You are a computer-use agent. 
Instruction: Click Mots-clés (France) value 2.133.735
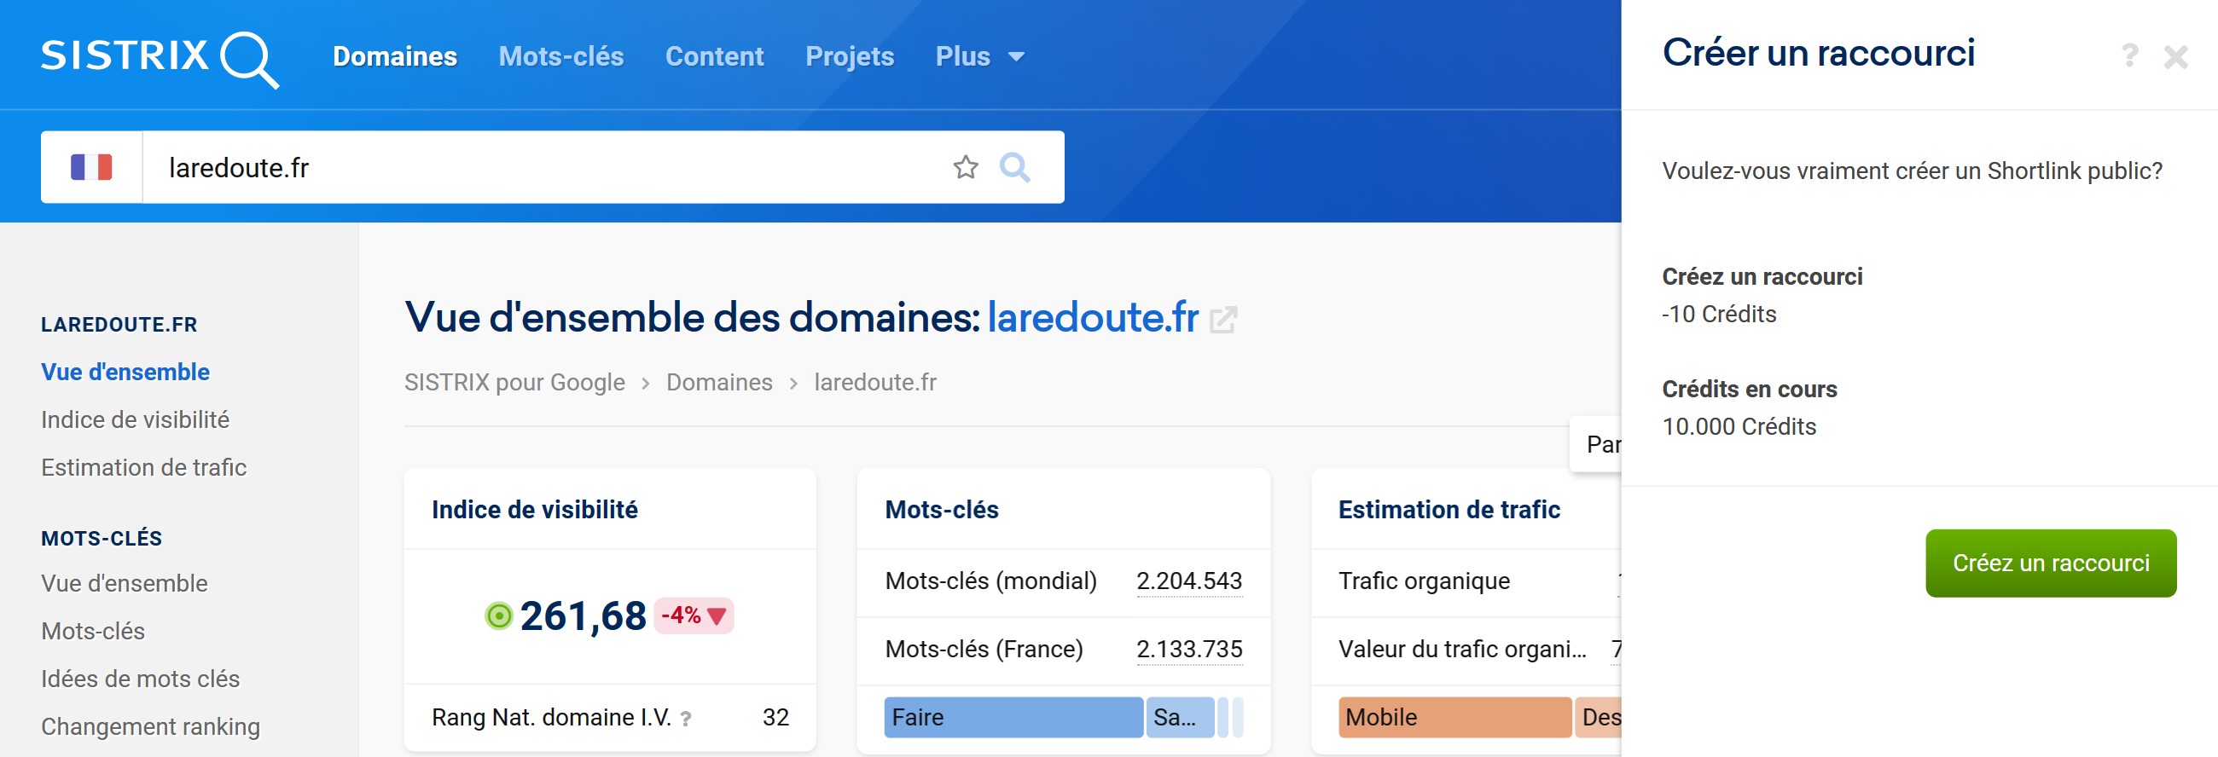[x=1189, y=650]
